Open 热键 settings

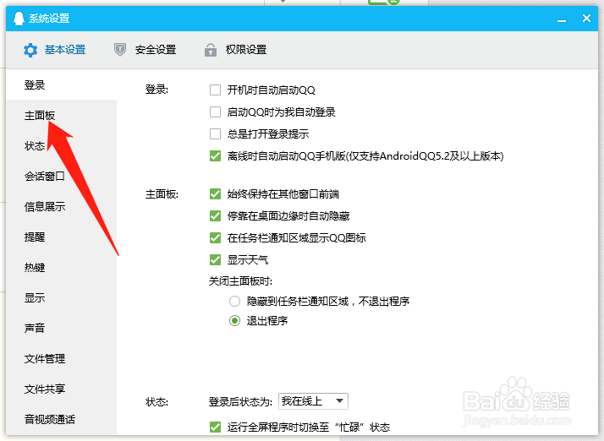[x=61, y=267]
